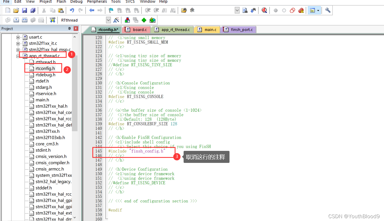Indent selected lines using the indent icon

pos(148,10)
